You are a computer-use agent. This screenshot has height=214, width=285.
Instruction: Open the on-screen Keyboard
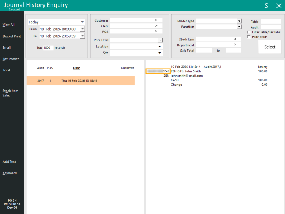pos(10,173)
